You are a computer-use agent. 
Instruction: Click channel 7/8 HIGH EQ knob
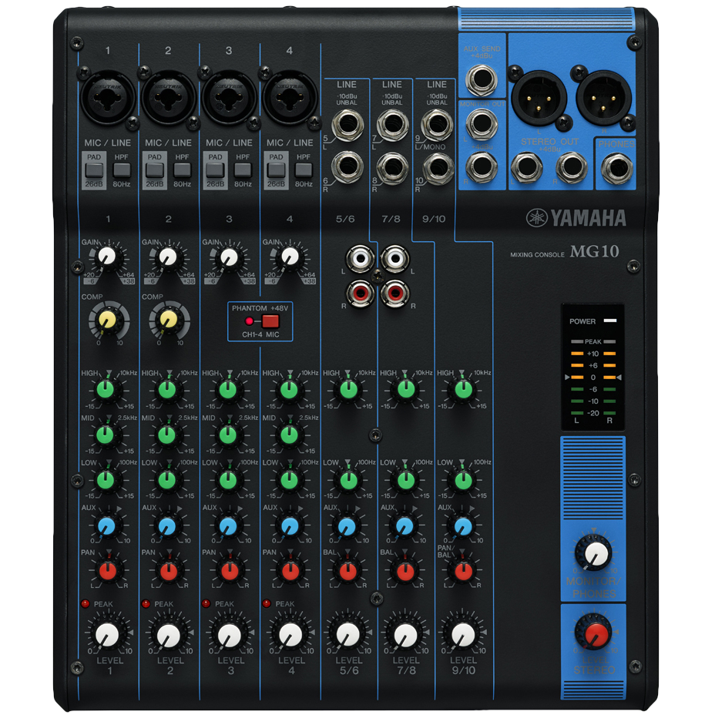pyautogui.click(x=406, y=390)
